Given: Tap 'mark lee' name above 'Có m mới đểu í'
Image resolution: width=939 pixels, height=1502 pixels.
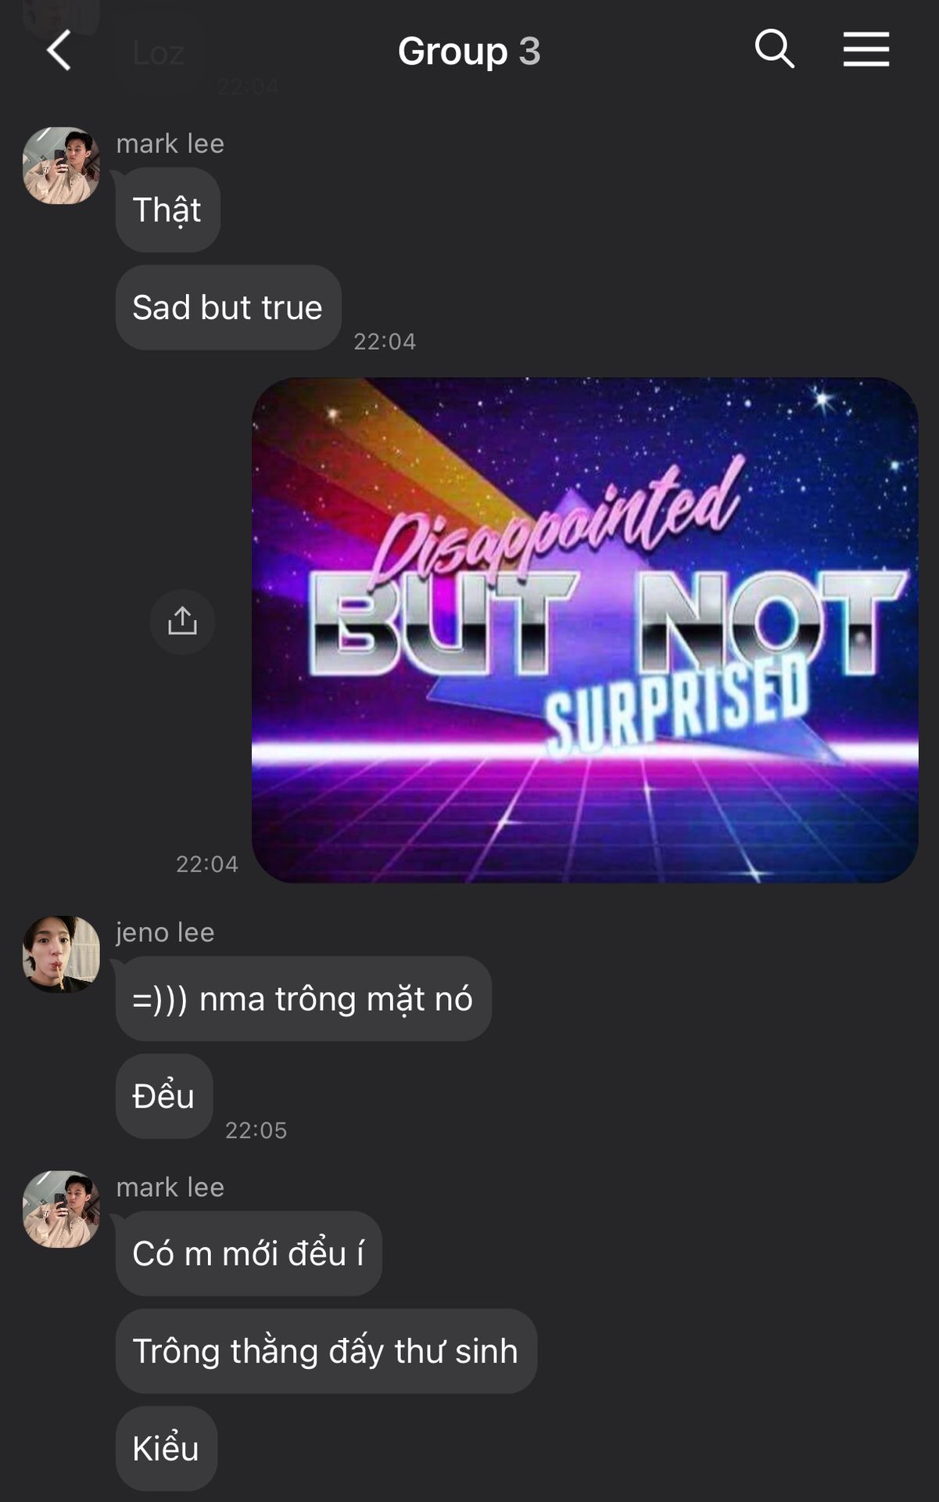Looking at the screenshot, I should point(170,1187).
